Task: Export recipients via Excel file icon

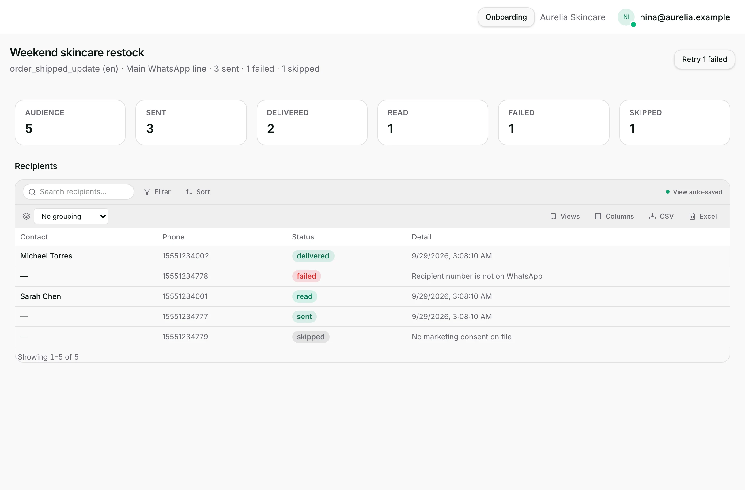Action: [692, 216]
